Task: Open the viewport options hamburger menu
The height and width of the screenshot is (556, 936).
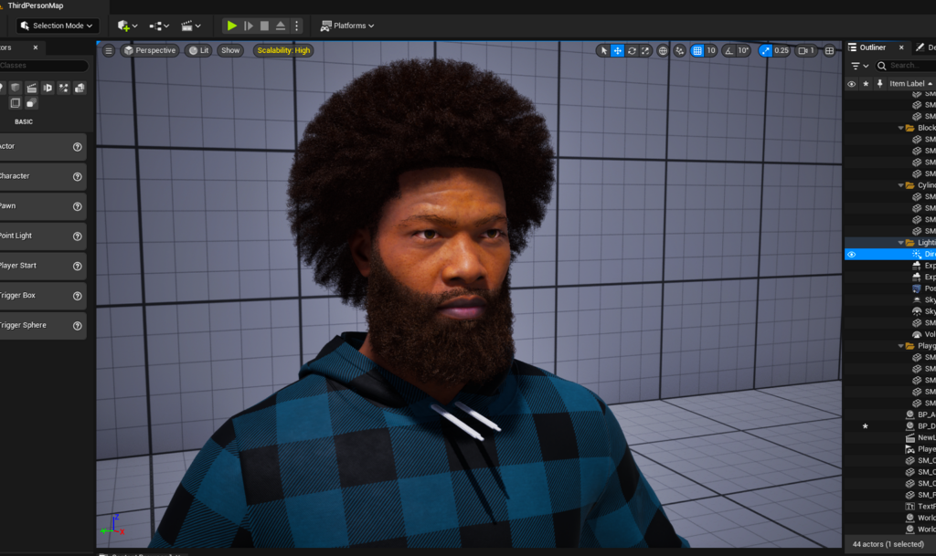Action: (x=108, y=50)
